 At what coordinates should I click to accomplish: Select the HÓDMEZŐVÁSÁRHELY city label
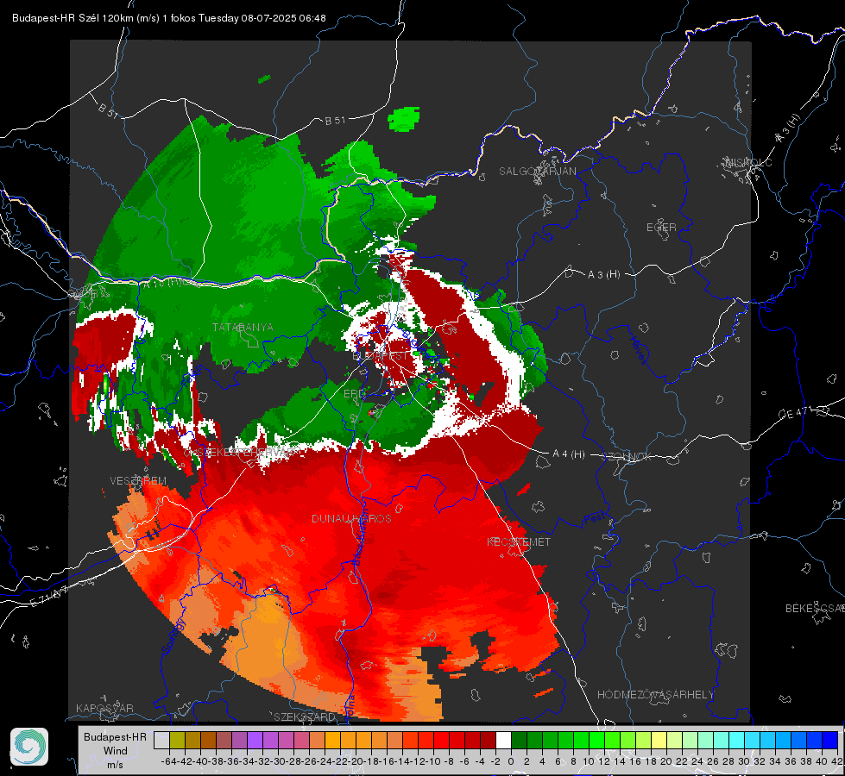click(x=655, y=695)
